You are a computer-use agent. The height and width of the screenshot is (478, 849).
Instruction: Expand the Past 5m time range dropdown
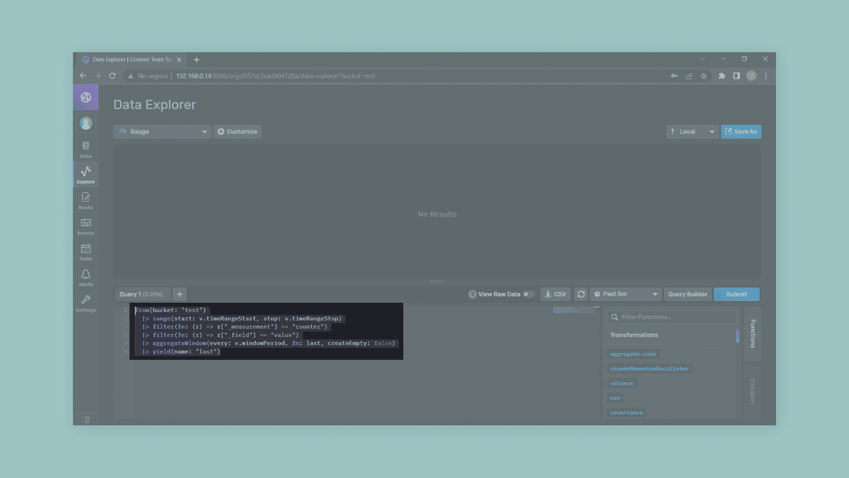coord(626,294)
